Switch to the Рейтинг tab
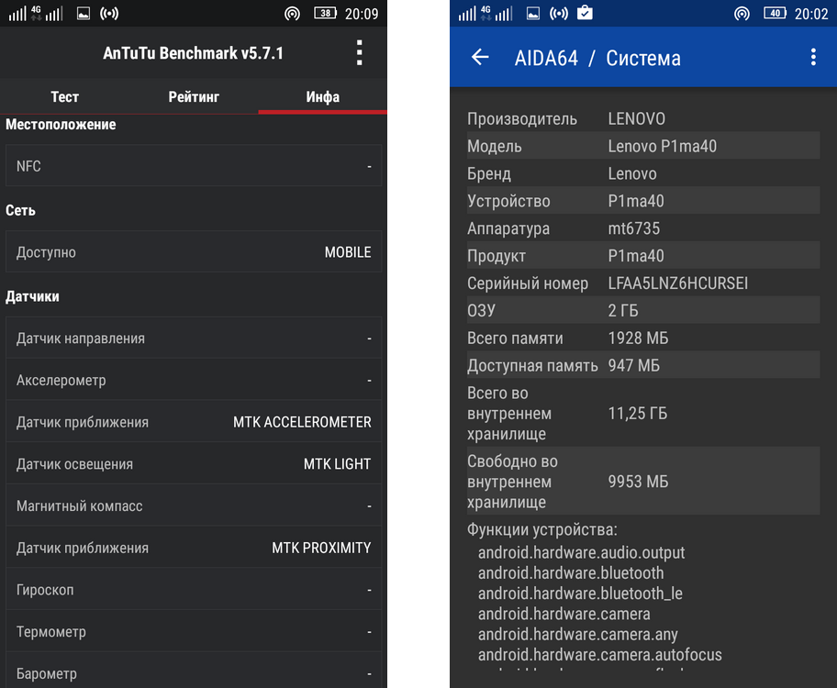837x688 pixels. 194,96
